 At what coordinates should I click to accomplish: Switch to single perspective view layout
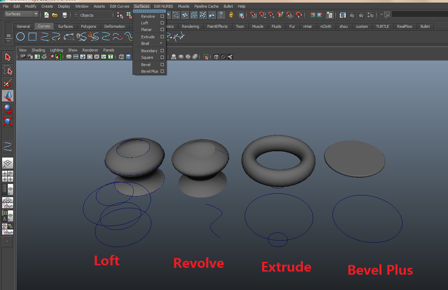click(x=8, y=163)
